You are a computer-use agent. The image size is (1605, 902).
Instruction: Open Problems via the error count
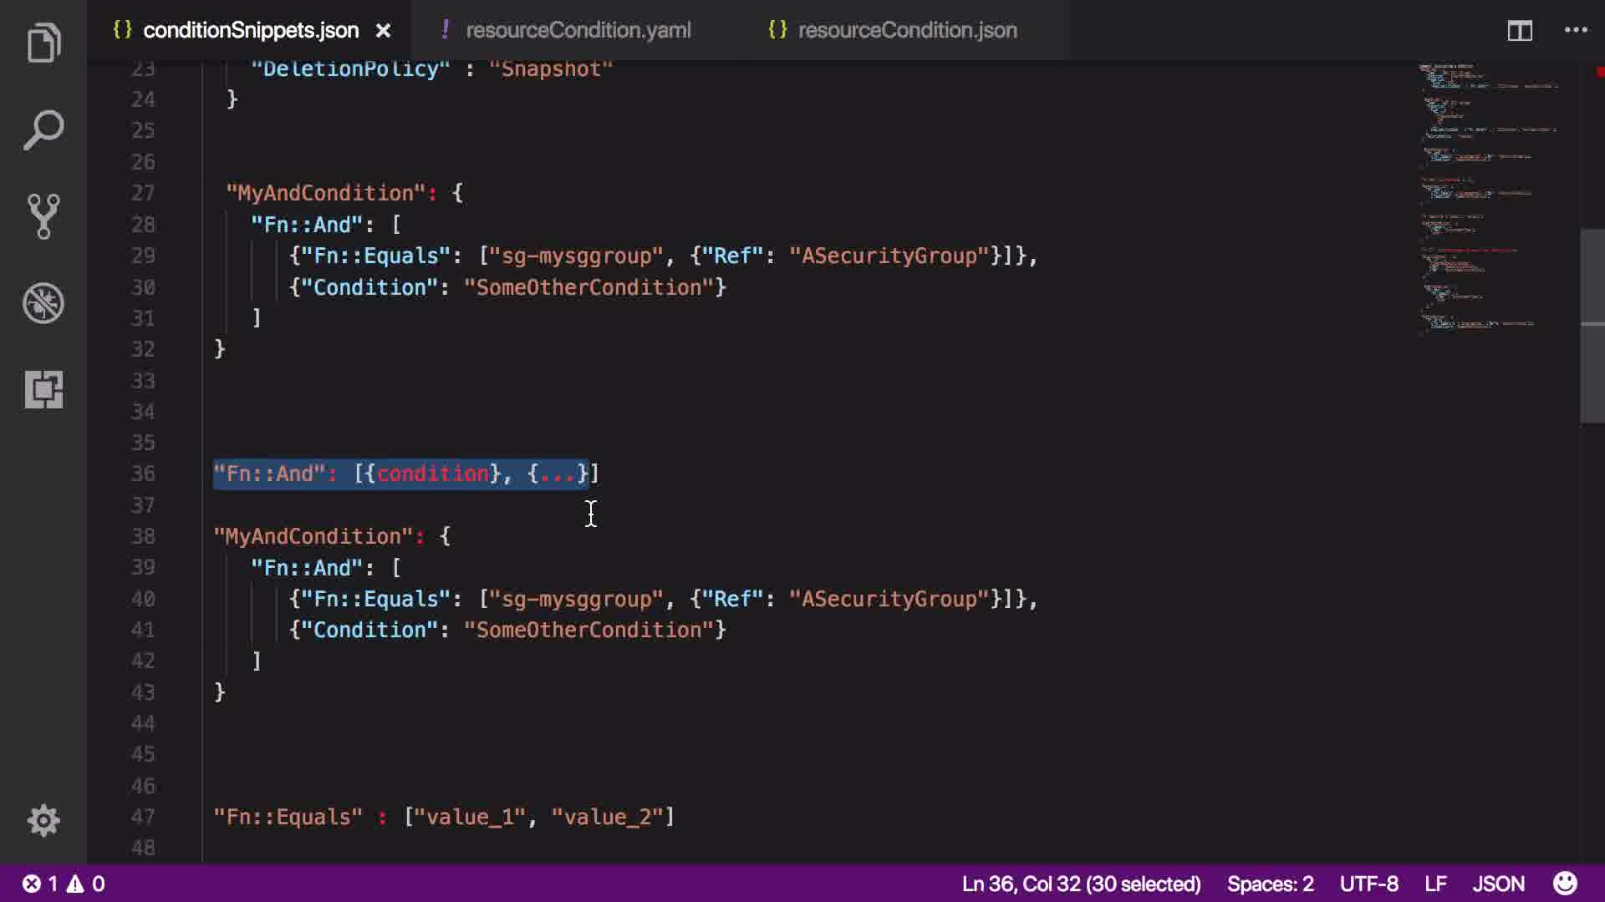click(42, 884)
